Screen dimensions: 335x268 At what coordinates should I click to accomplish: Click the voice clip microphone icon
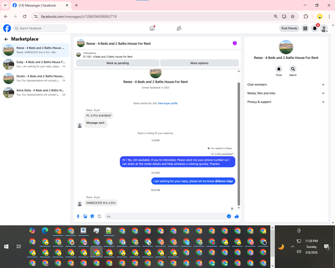click(x=78, y=216)
